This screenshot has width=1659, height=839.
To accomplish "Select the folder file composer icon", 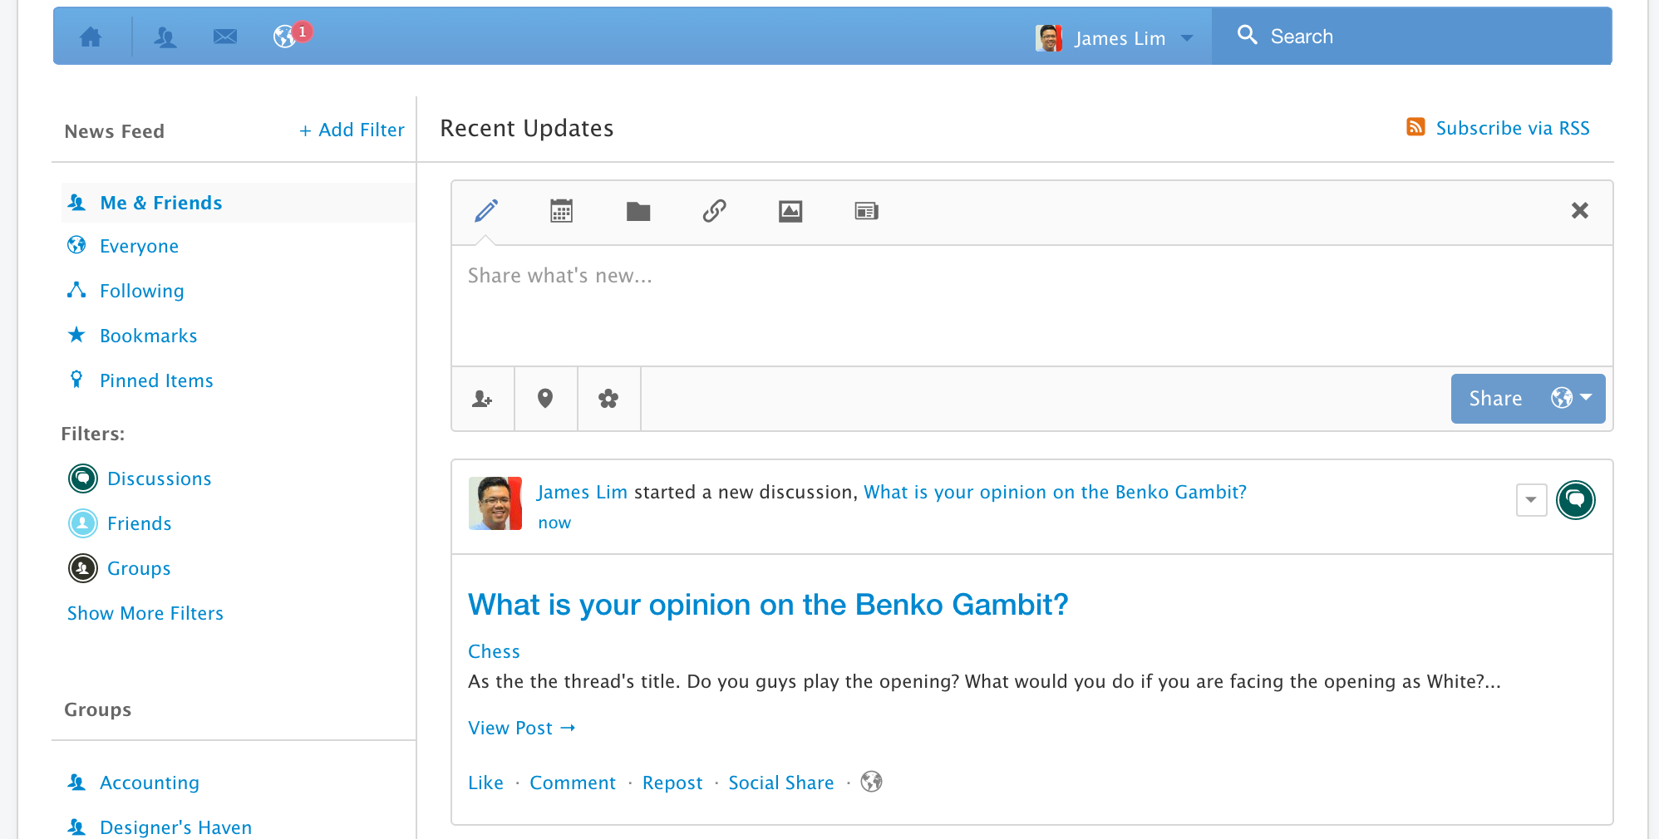I will point(638,212).
